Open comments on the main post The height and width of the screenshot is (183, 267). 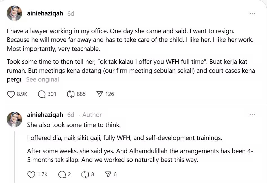tap(42, 94)
